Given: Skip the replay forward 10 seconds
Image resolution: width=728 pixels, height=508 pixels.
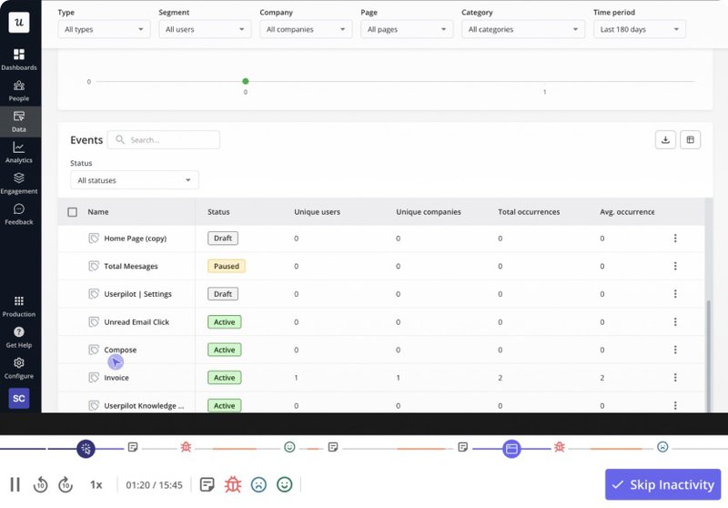Looking at the screenshot, I should tap(66, 484).
